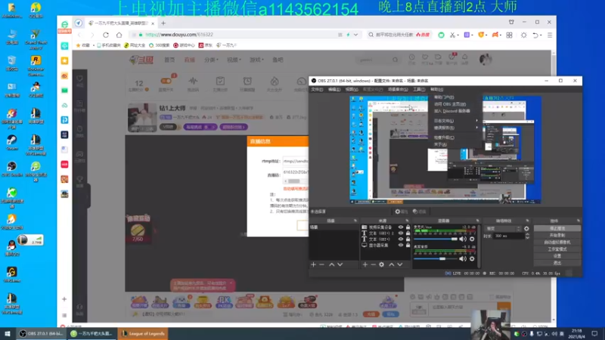Image resolution: width=605 pixels, height=340 pixels.
Task: Reload the Douyu page in browser
Action: tap(106, 35)
